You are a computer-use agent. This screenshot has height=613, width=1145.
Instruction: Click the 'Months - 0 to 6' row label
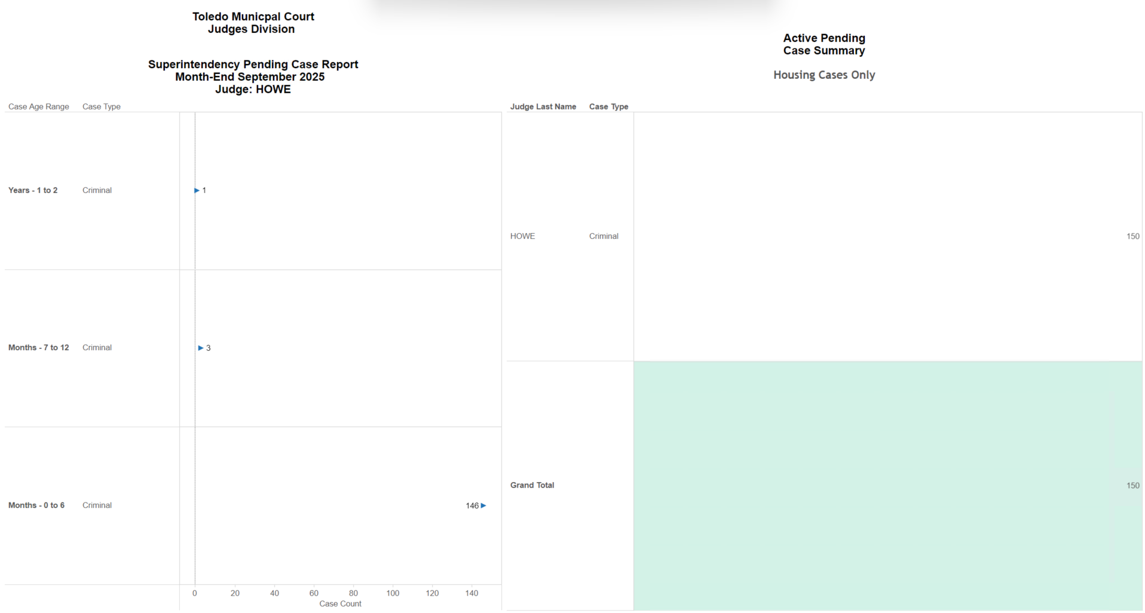click(x=36, y=505)
